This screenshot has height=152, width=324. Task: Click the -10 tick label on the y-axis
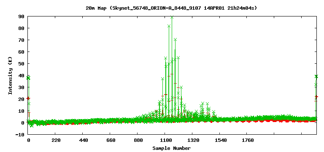pyautogui.click(x=20, y=135)
